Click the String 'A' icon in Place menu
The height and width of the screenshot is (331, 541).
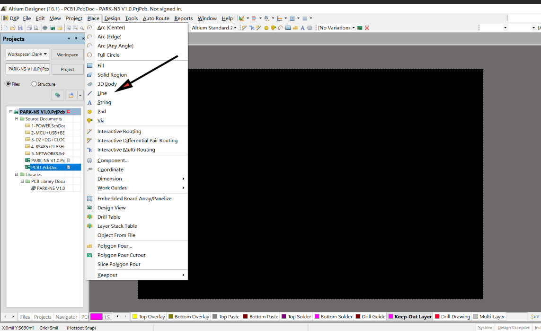pyautogui.click(x=90, y=102)
